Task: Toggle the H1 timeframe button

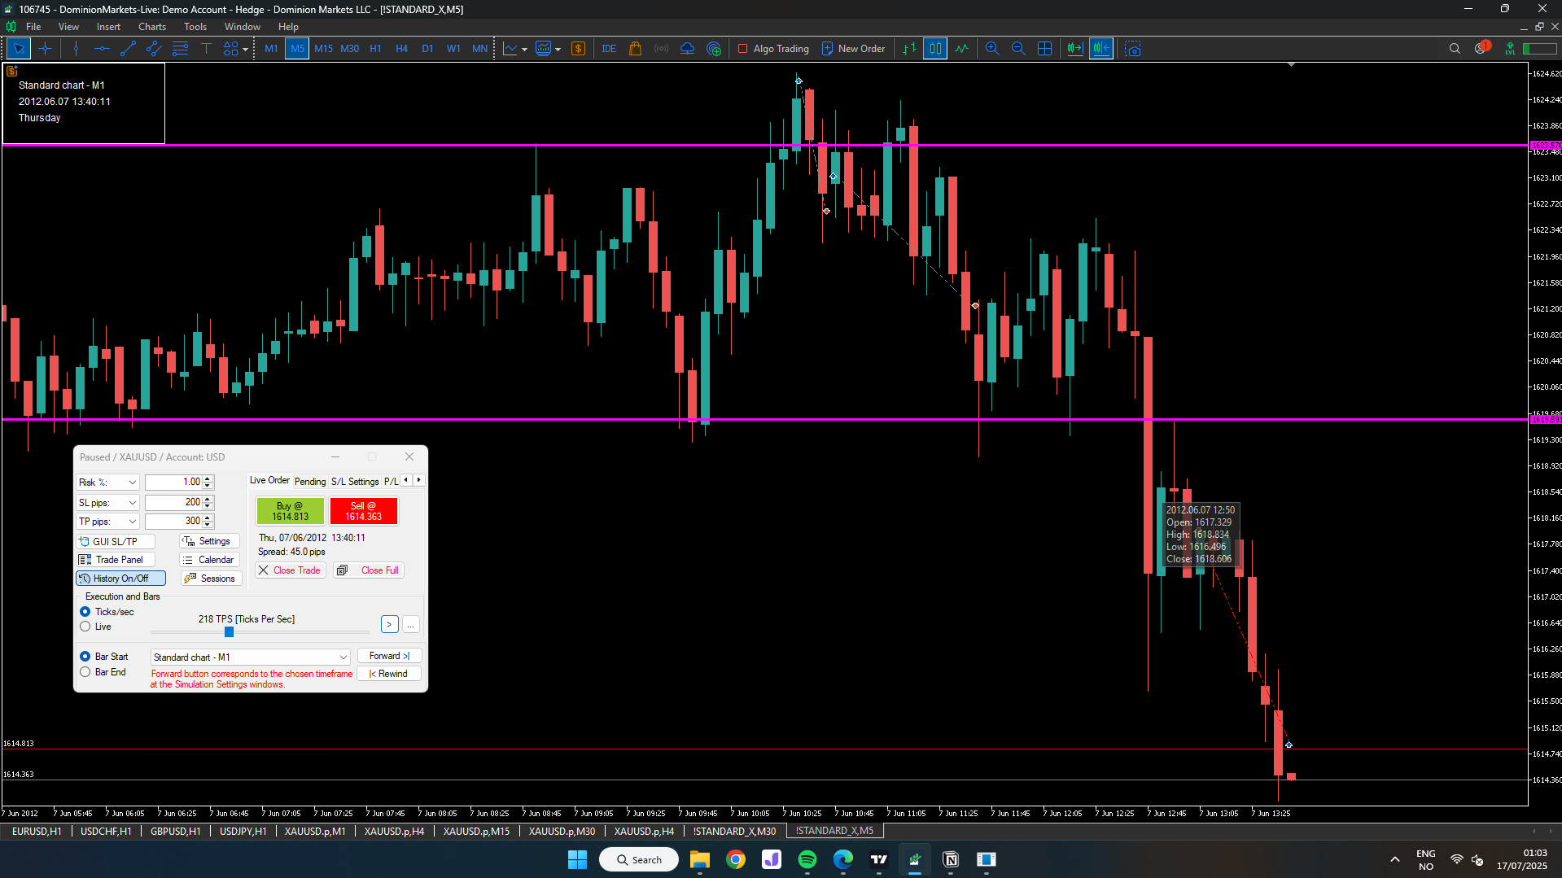Action: [375, 49]
